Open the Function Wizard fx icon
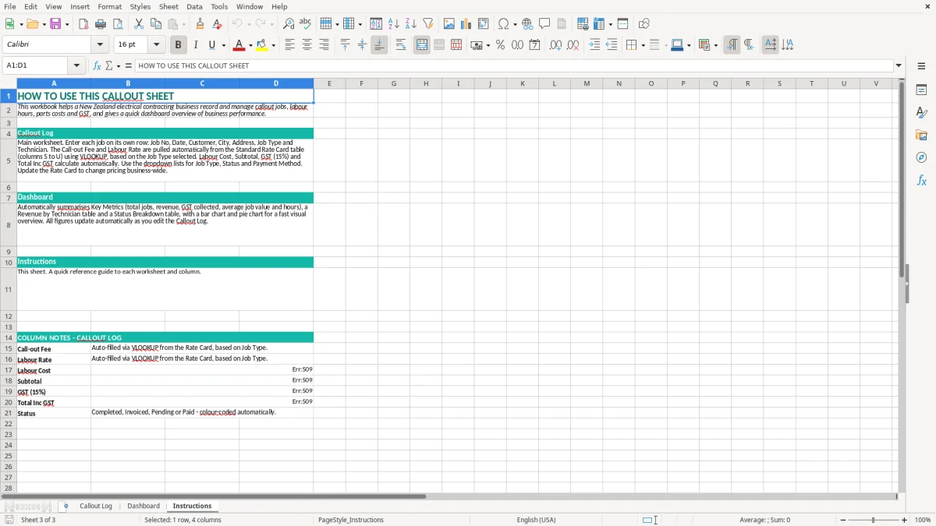Viewport: 936px width, 526px height. click(97, 65)
